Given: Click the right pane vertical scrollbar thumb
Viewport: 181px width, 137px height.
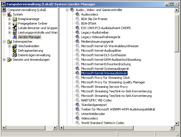Looking at the screenshot, I should [177, 34].
